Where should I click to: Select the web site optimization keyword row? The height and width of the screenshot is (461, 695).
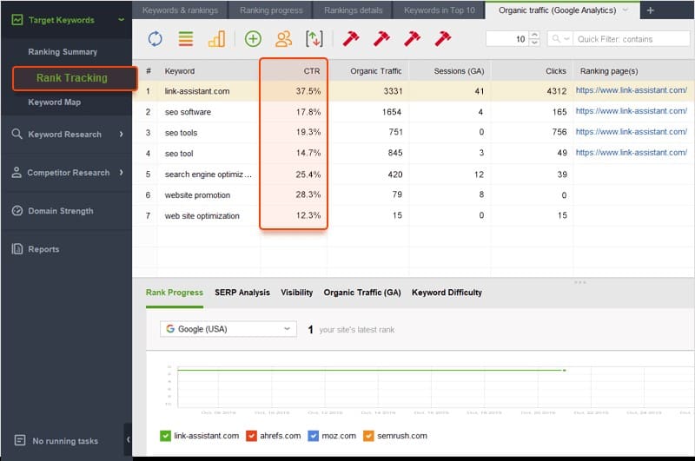414,215
